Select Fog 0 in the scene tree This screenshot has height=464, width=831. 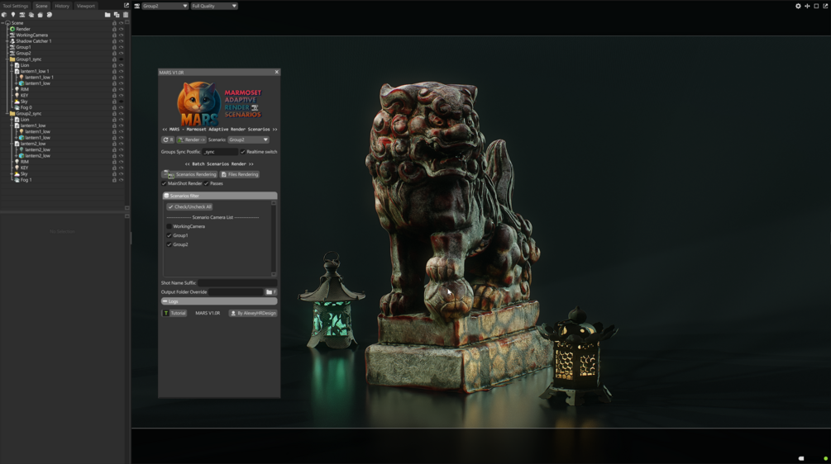[x=26, y=107]
